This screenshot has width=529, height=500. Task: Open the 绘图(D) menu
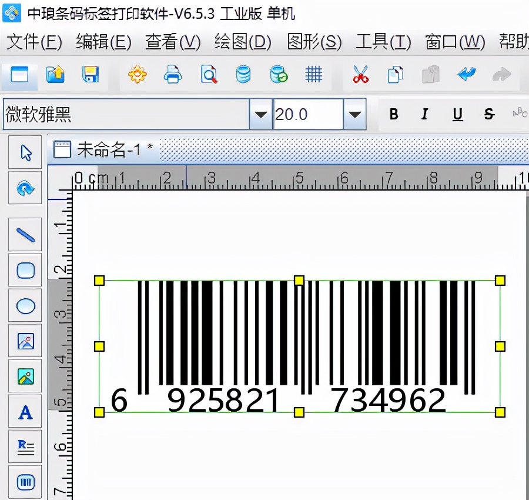point(242,42)
